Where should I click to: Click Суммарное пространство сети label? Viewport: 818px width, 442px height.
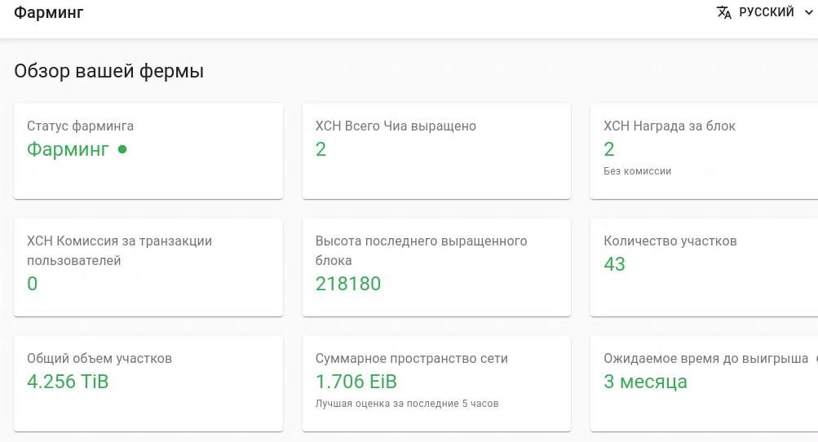coord(411,359)
